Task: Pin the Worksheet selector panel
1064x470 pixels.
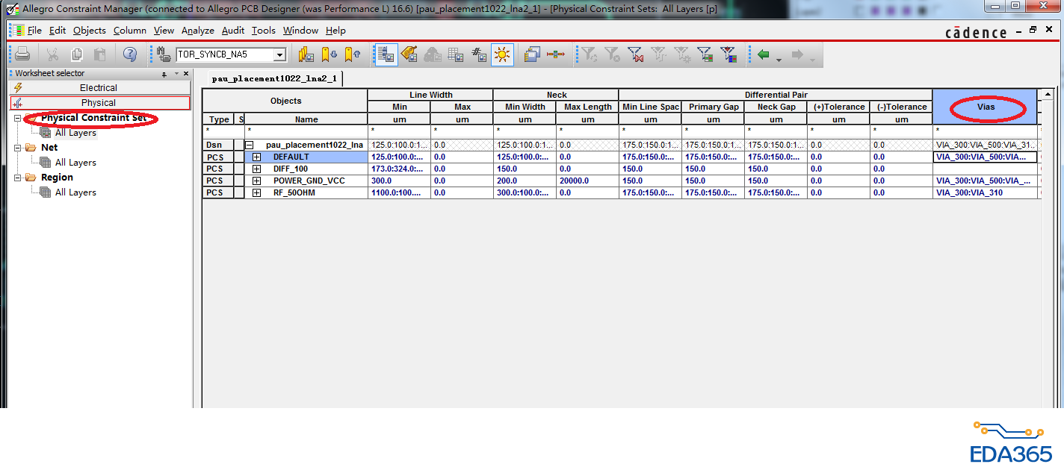Action: 164,74
